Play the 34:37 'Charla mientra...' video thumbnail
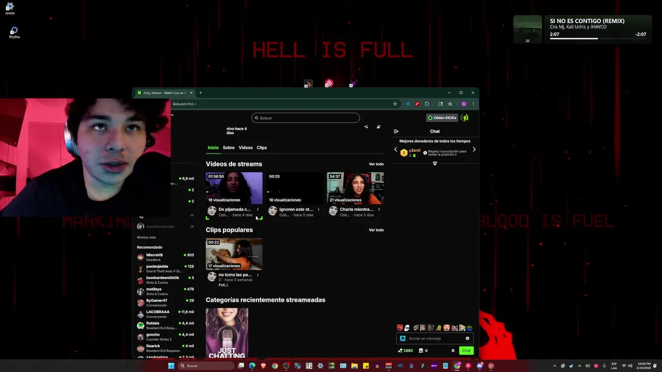This screenshot has width=662, height=372. [355, 188]
